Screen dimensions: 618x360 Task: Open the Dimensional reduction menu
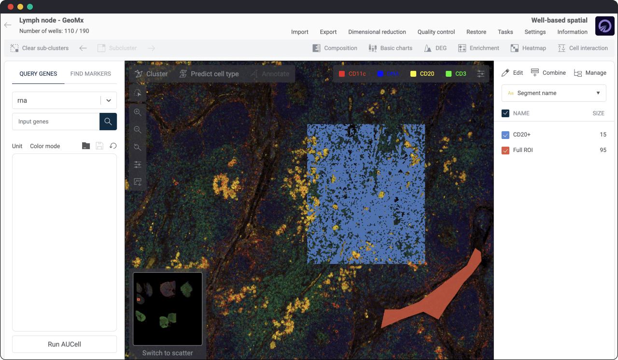(377, 32)
